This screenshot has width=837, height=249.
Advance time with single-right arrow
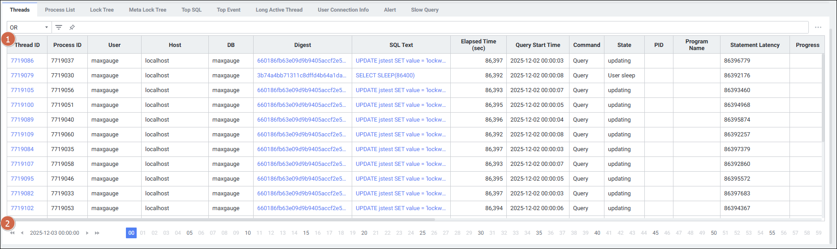point(87,233)
